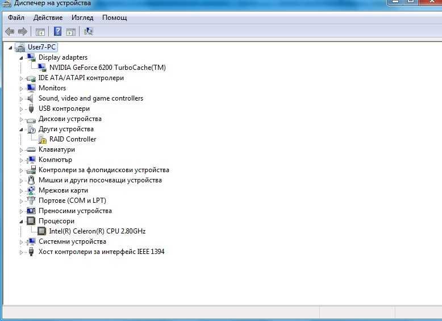
Task: Select the Клавиатури label
Action: click(57, 149)
